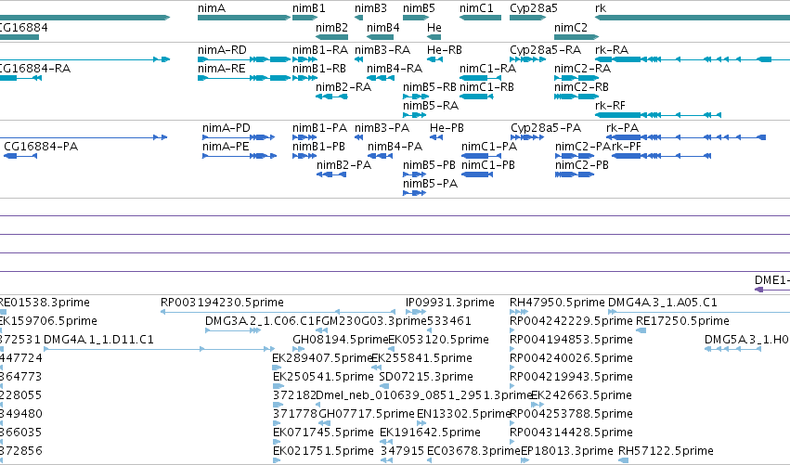Select the nimC2 gene bar
Screen dimensions: 790x465
pyautogui.click(x=576, y=37)
